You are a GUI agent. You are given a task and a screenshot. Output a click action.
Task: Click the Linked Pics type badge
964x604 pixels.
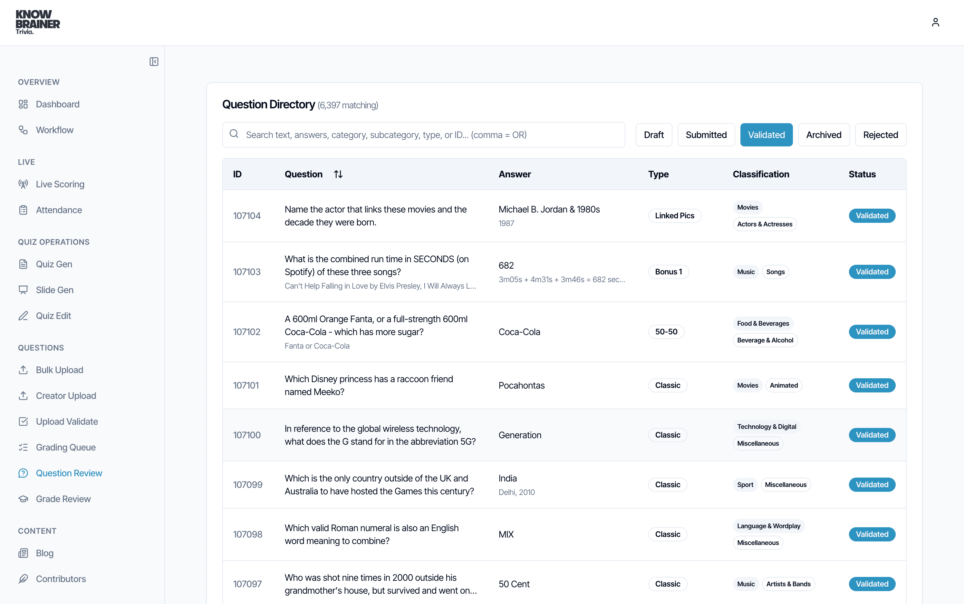tap(674, 216)
